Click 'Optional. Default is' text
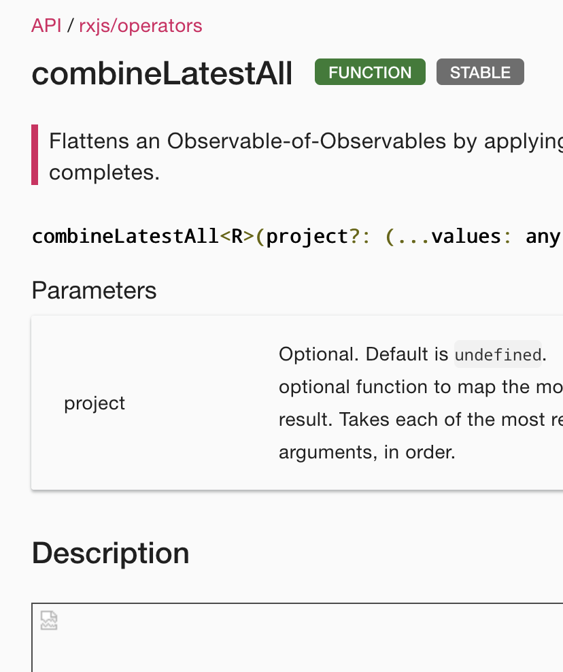This screenshot has height=672, width=563. tap(363, 354)
